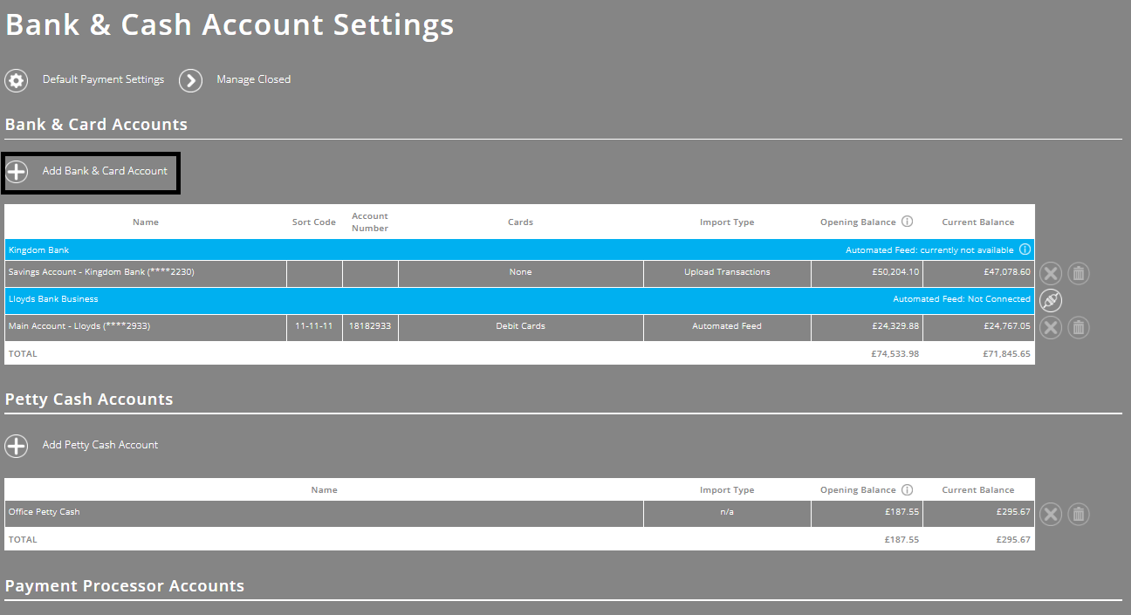This screenshot has width=1131, height=615.
Task: Open the Add Bank & Card Account option
Action: click(103, 173)
